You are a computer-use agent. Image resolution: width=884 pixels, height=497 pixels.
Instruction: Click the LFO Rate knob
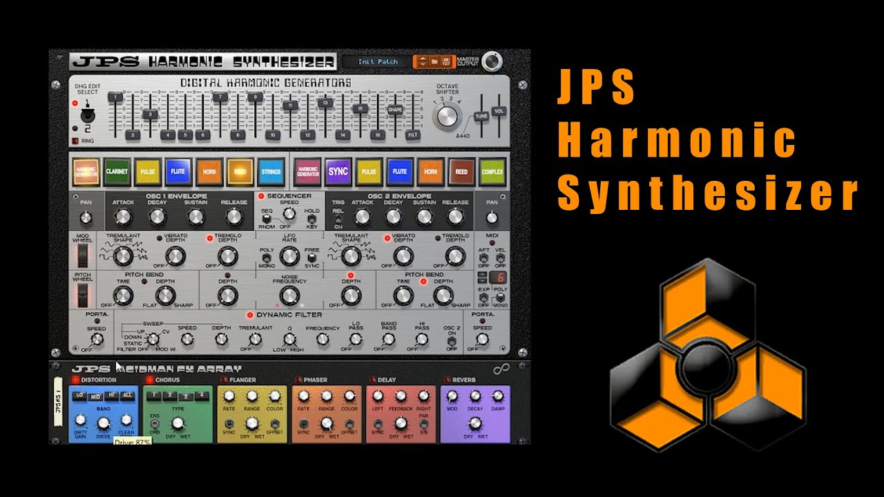(x=289, y=257)
